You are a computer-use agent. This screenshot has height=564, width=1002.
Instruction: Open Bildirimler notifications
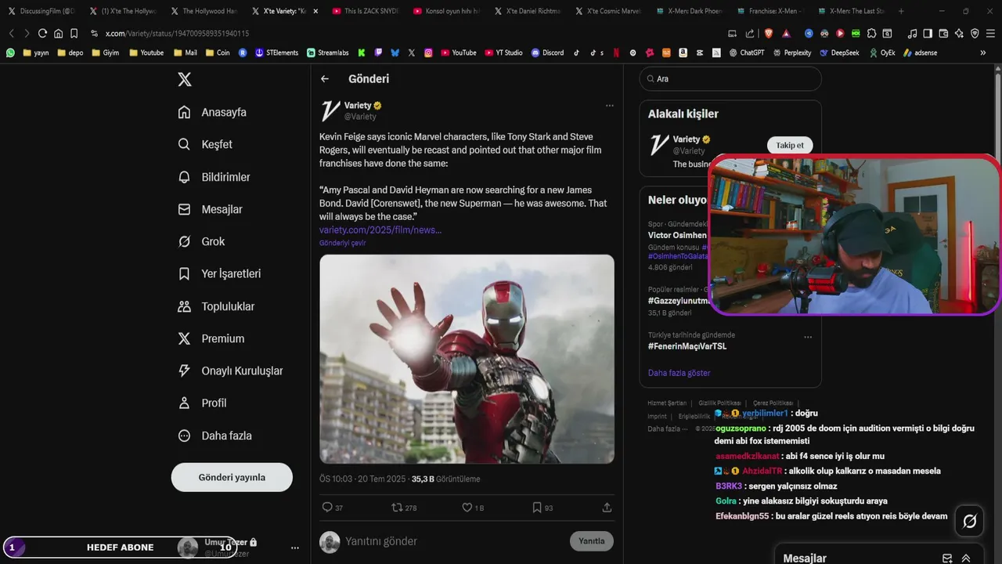(214, 177)
